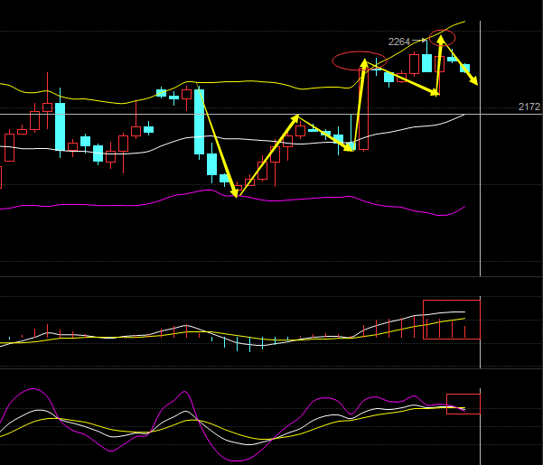Select the final downward yellow arrowhead
The height and width of the screenshot is (465, 543).
(x=474, y=83)
